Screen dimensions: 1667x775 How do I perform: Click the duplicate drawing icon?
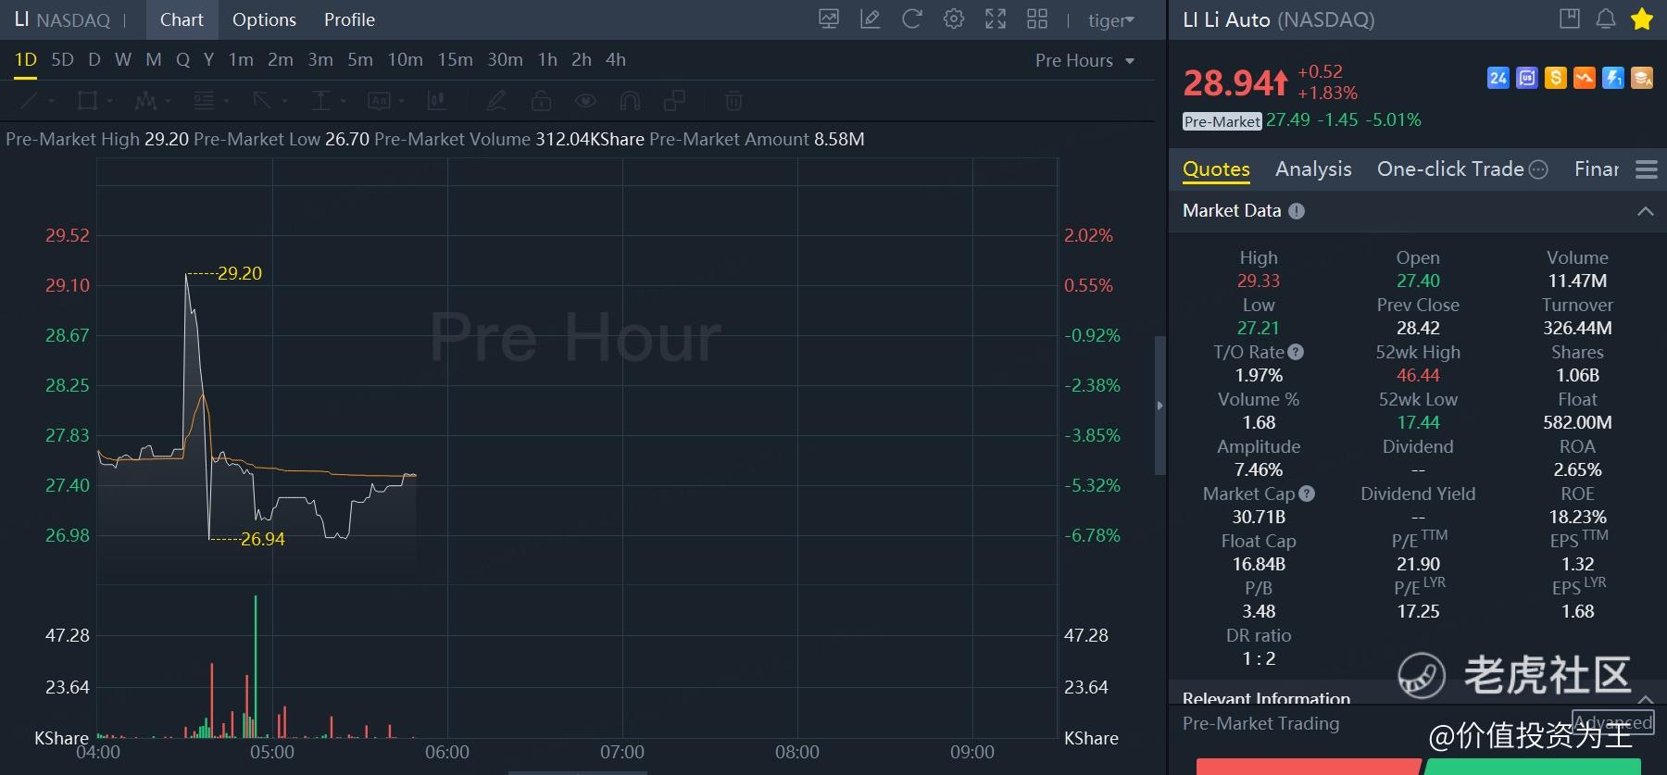[675, 101]
